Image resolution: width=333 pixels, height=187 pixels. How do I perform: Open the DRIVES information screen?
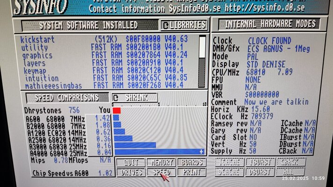point(130,172)
